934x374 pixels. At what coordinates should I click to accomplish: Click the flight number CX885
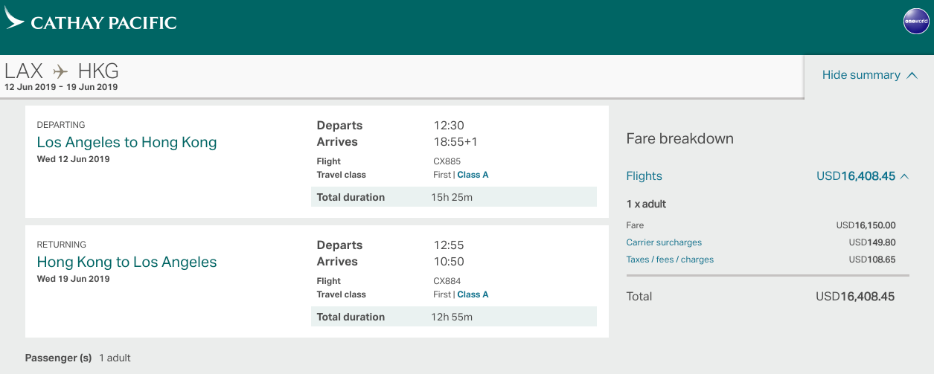[447, 161]
